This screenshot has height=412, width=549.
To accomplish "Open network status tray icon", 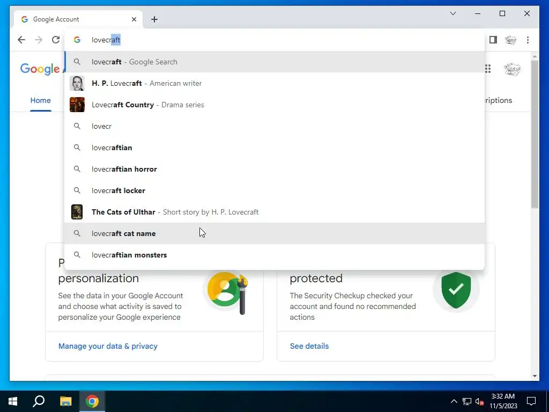I will tap(467, 401).
